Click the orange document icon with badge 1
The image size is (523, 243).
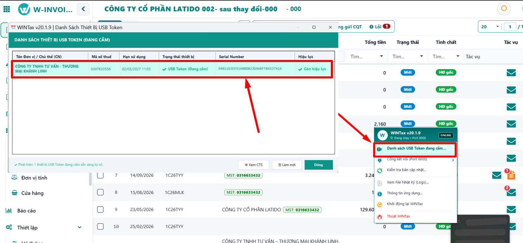tap(511, 175)
